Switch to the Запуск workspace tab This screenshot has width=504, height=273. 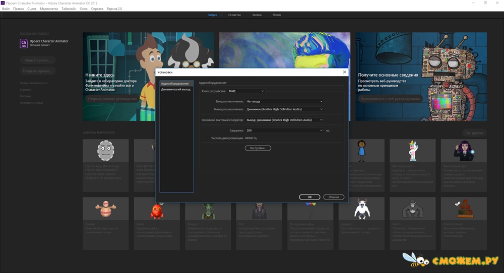click(212, 15)
